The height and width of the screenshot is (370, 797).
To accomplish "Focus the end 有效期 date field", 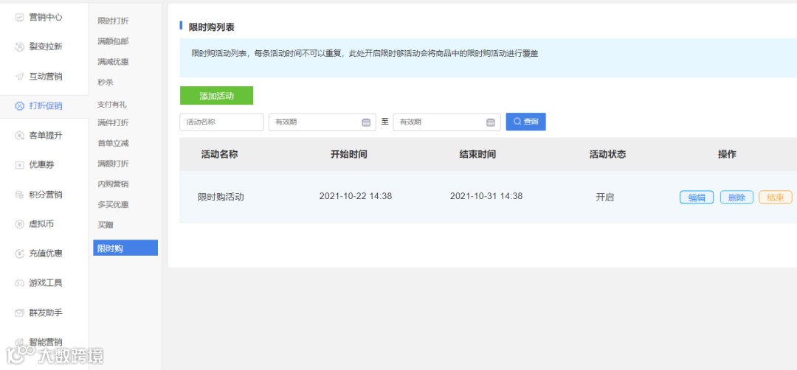I will tap(446, 122).
